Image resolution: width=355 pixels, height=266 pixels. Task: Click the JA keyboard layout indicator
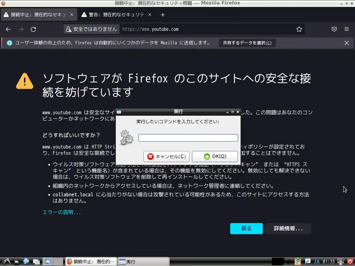(317, 262)
